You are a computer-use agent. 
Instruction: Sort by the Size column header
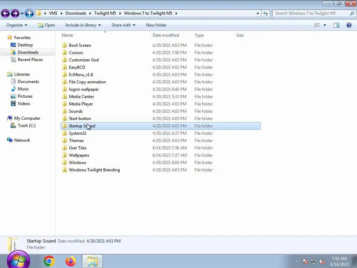coord(240,35)
